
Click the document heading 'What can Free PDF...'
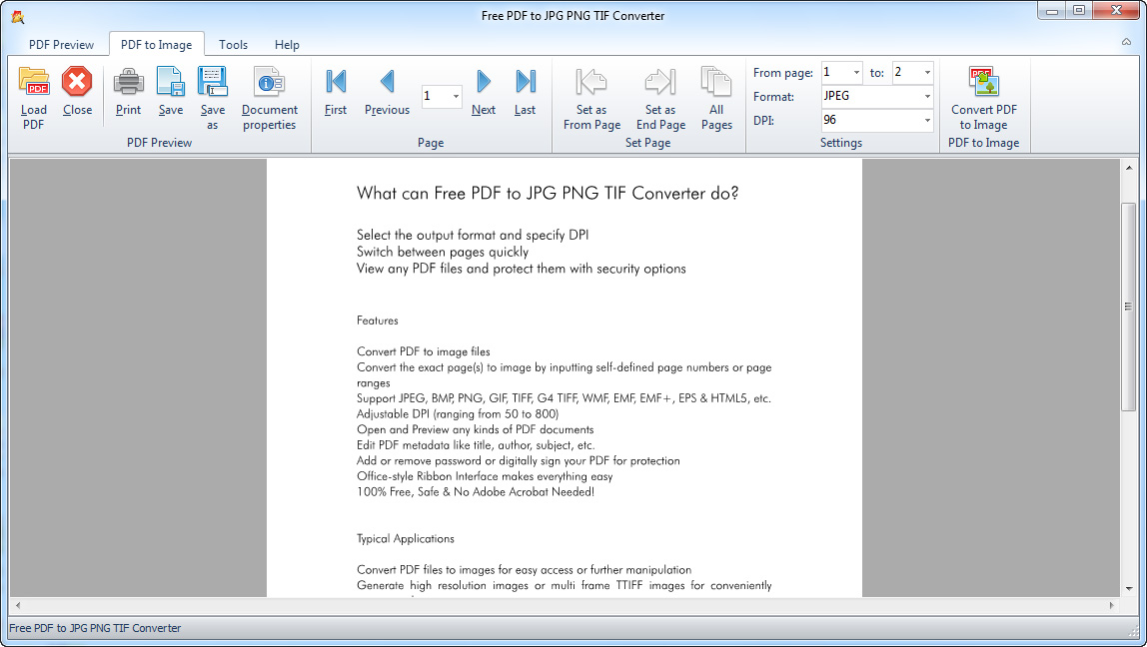[x=548, y=194]
